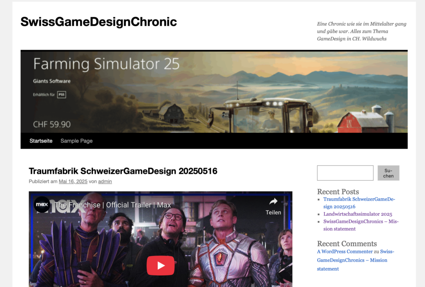Click the SwissGameDesignChronic site title

point(99,22)
